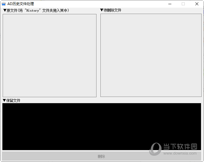Click the disabled maximize button
Screen dimensions: 204x162
[x=183, y=4]
